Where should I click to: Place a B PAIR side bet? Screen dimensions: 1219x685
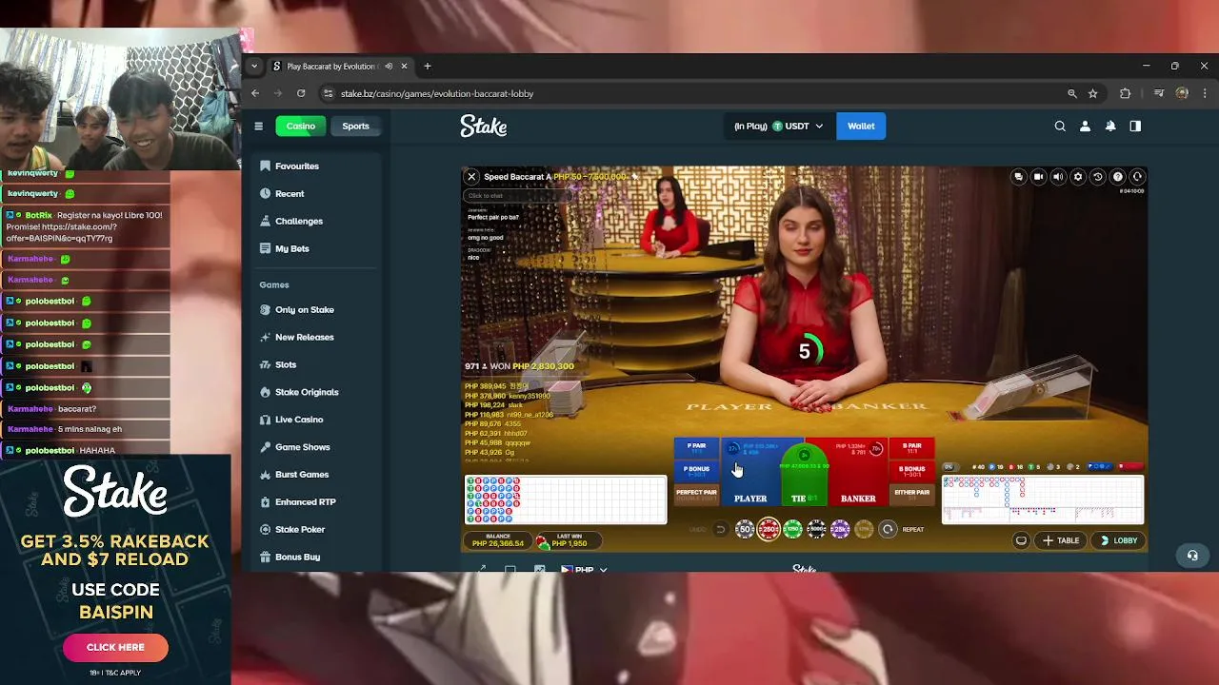tap(912, 448)
